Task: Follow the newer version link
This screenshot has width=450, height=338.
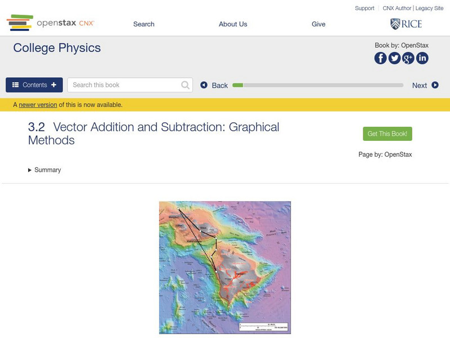Action: click(x=38, y=105)
